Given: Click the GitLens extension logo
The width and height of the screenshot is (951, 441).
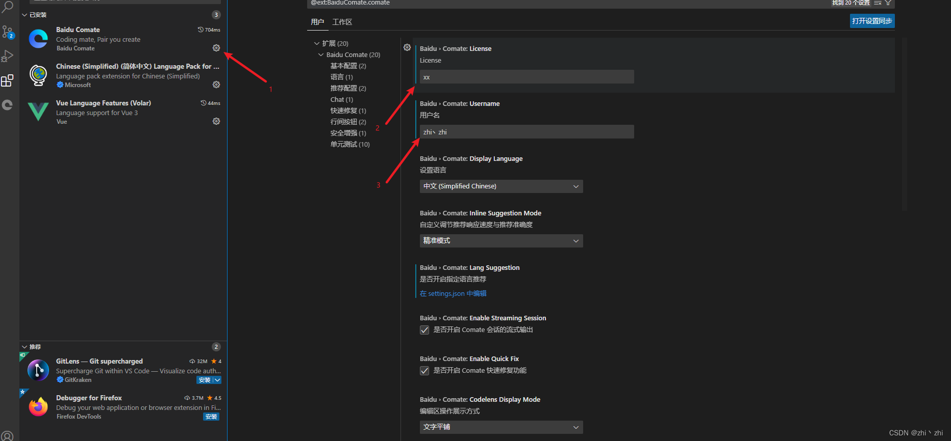Looking at the screenshot, I should (x=38, y=370).
